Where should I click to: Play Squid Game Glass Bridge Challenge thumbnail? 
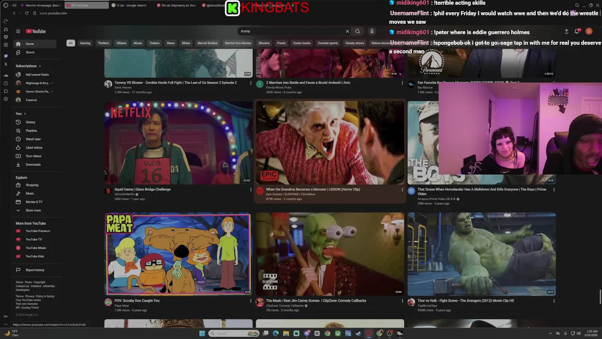click(178, 143)
